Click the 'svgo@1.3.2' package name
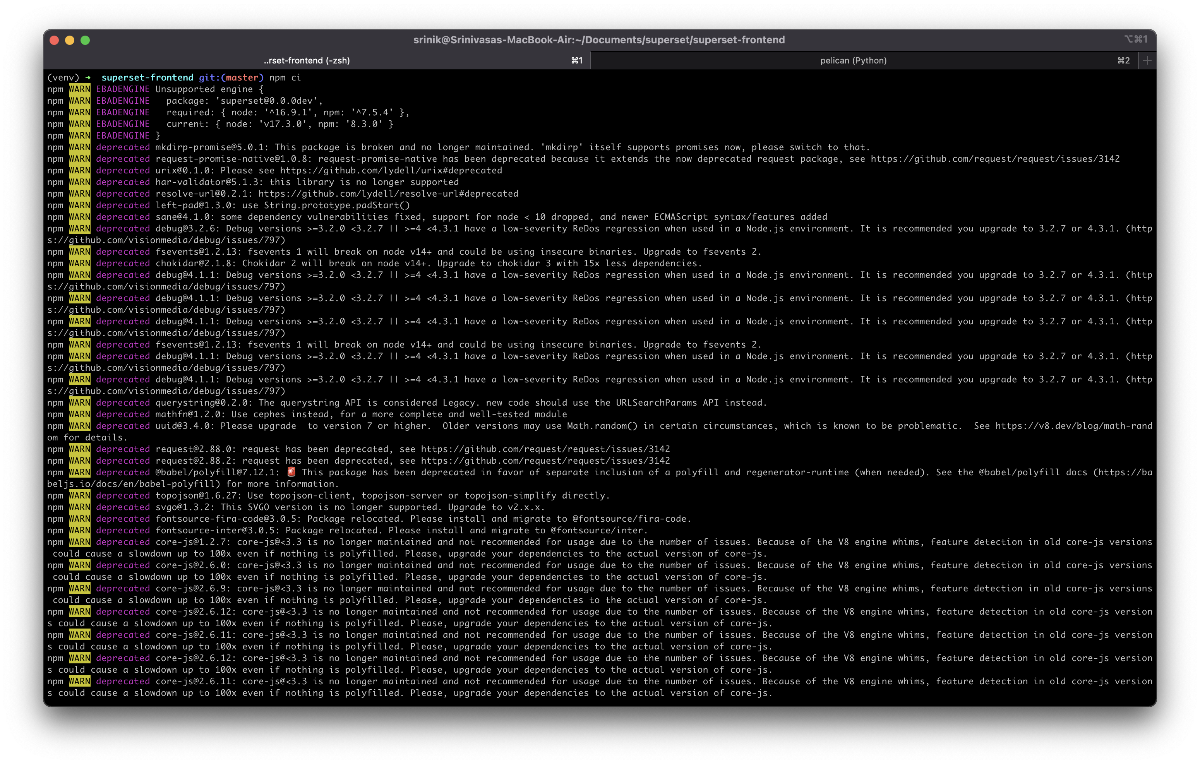1200x764 pixels. coord(185,507)
